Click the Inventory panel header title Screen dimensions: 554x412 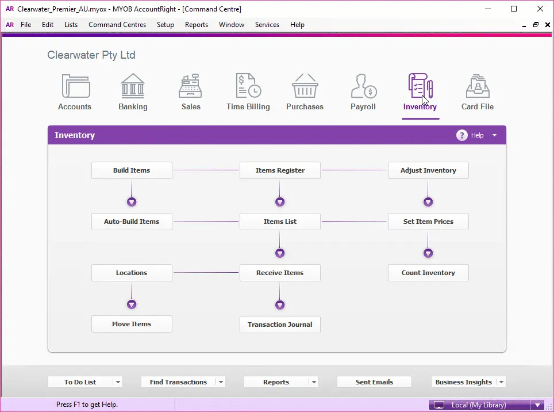click(x=75, y=135)
